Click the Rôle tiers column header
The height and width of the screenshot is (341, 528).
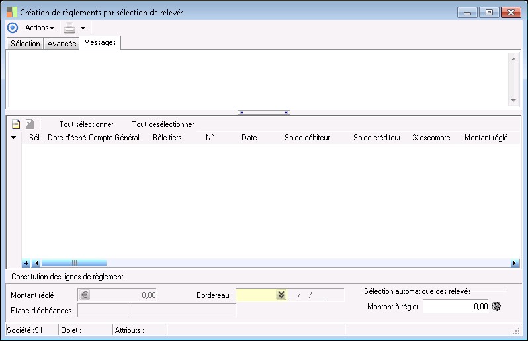tap(167, 138)
